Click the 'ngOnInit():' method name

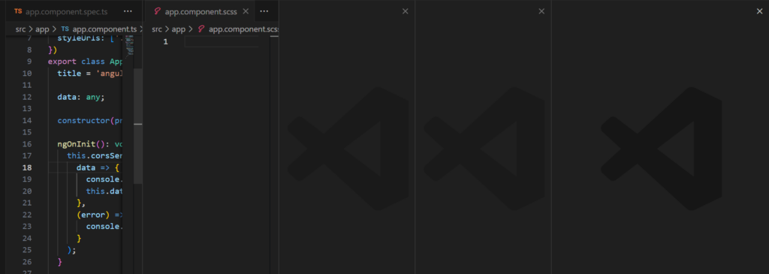click(83, 144)
